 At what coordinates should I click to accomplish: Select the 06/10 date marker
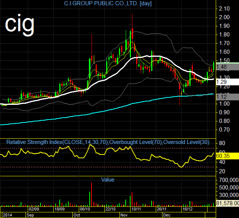[x=85, y=209]
